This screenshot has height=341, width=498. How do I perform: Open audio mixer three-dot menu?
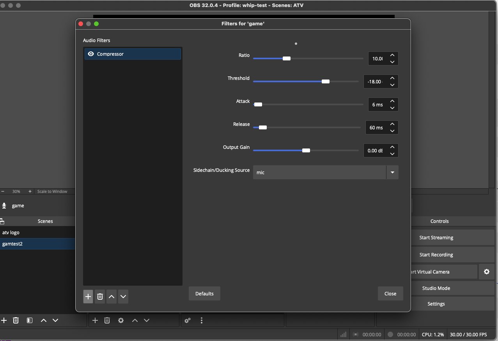(x=202, y=320)
